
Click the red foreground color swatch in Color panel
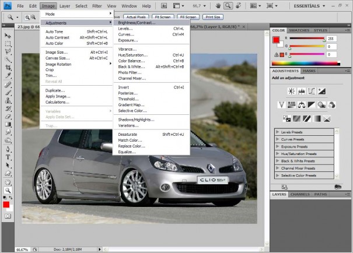(x=276, y=40)
